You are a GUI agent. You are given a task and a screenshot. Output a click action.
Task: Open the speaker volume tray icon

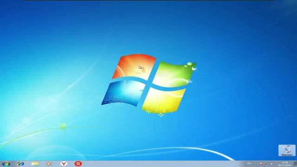(x=272, y=164)
